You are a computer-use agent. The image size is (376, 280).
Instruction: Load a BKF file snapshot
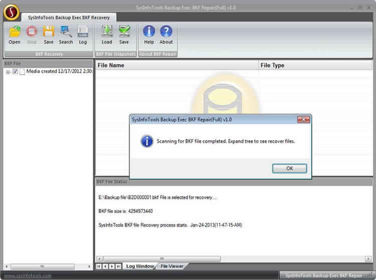107,35
